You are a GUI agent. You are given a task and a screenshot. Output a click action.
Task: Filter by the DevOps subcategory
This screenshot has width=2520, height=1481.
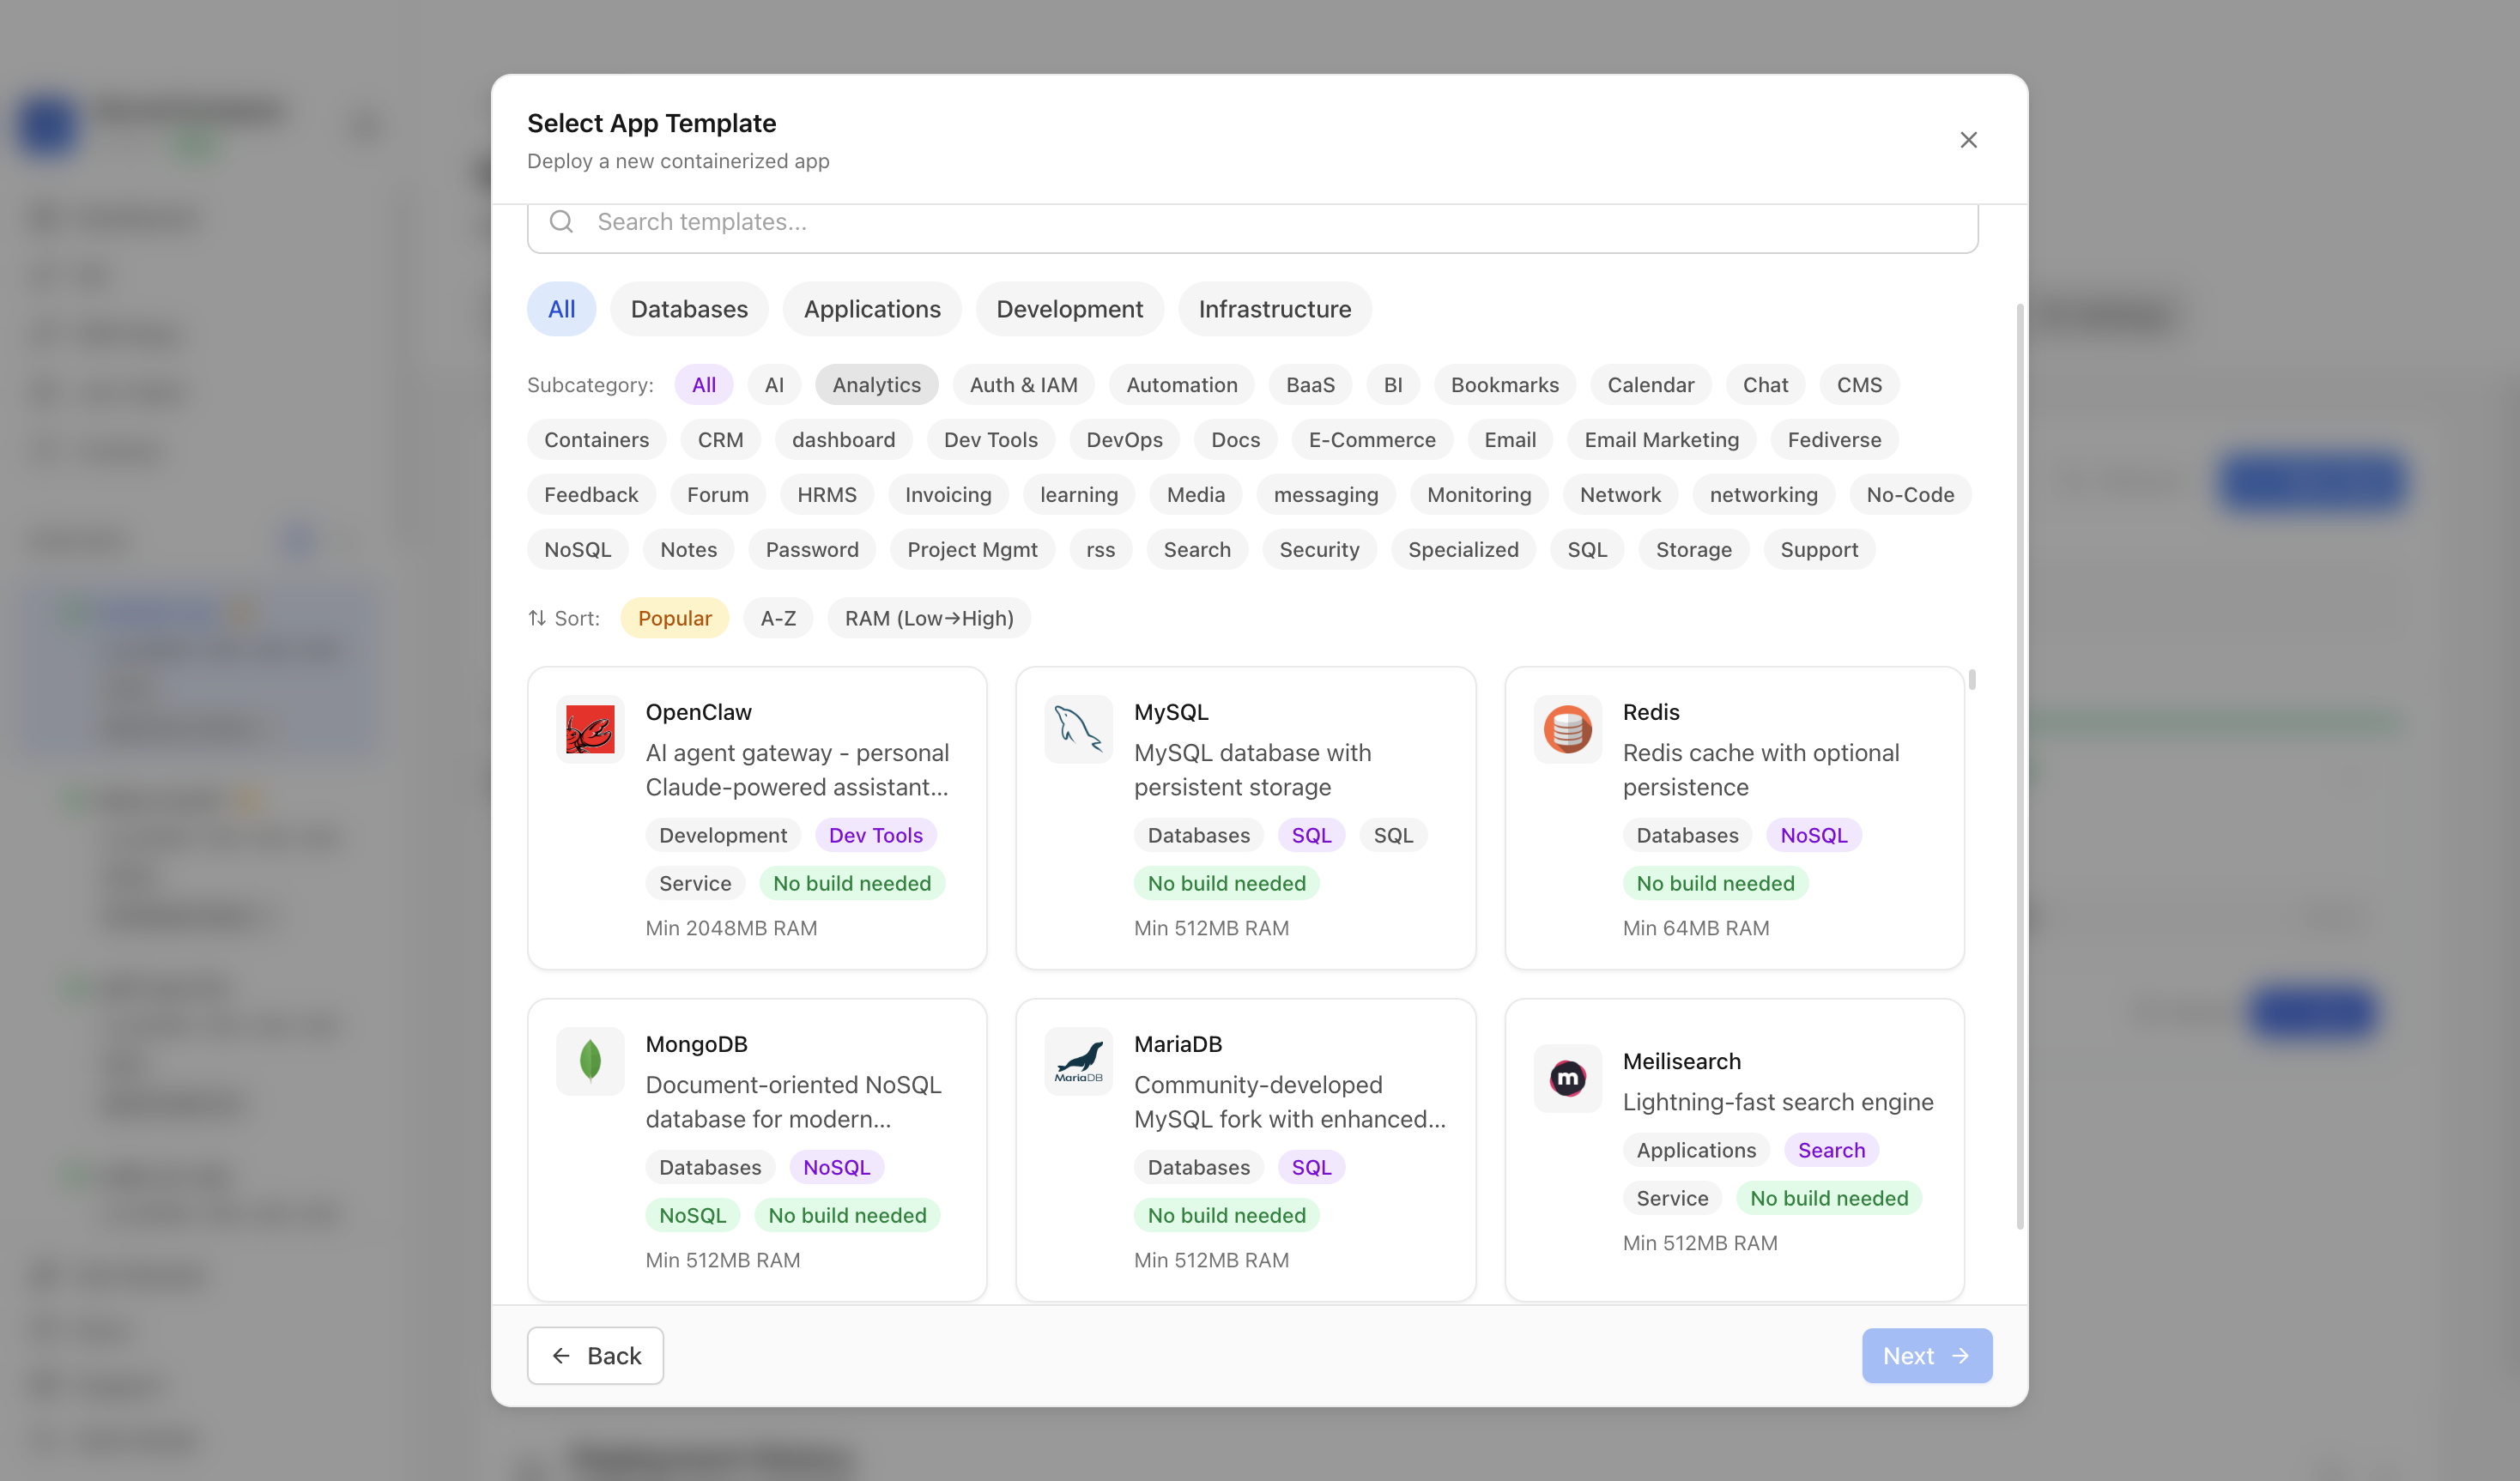tap(1124, 439)
